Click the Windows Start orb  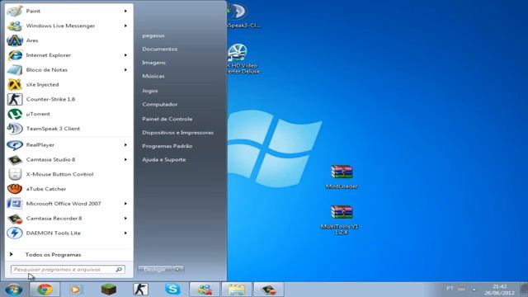click(14, 290)
